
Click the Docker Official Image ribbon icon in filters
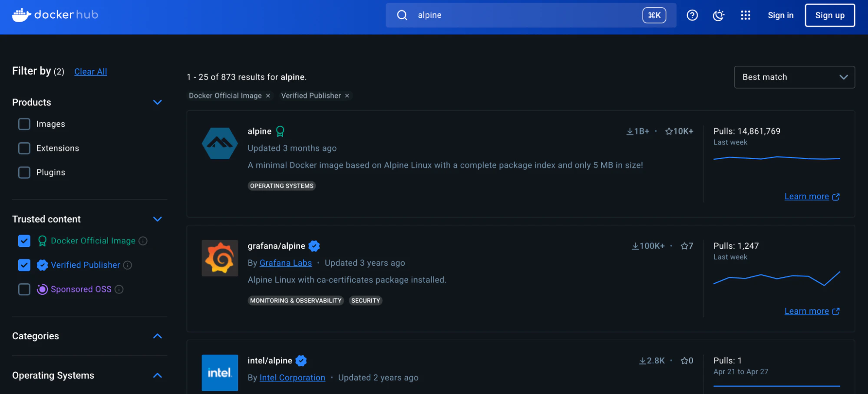click(42, 241)
